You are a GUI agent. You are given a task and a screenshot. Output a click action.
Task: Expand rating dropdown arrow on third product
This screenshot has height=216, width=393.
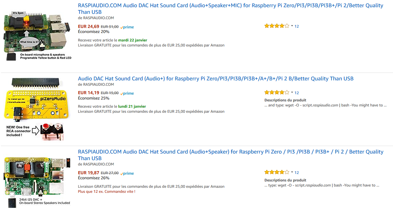tap(292, 172)
